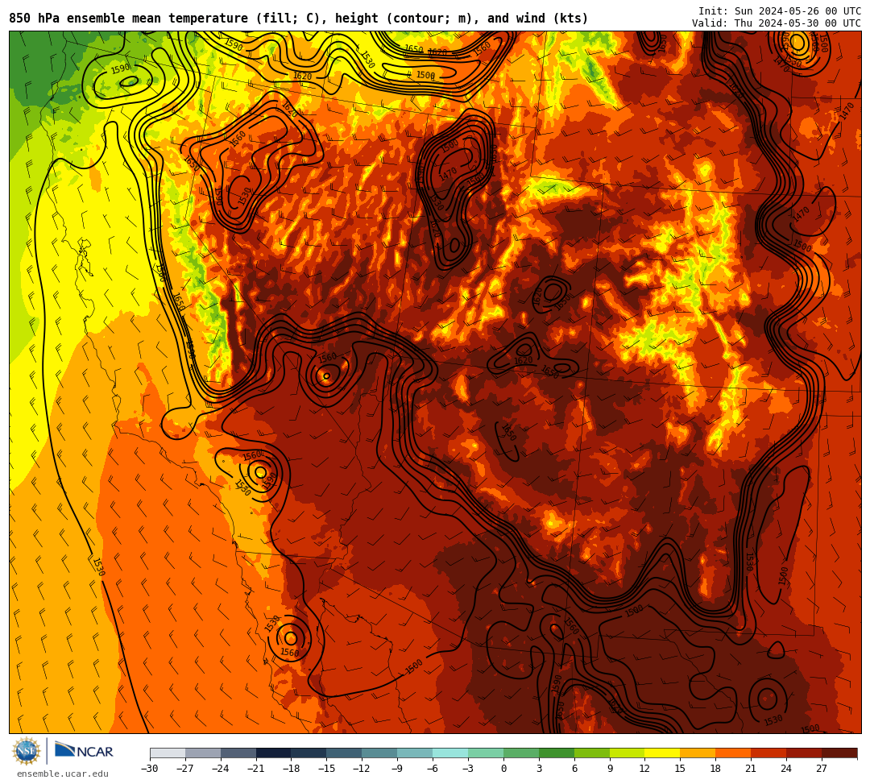Open the ensemble.ucar.edu link text
Screen dimensions: 870x784
pyautogui.click(x=63, y=774)
